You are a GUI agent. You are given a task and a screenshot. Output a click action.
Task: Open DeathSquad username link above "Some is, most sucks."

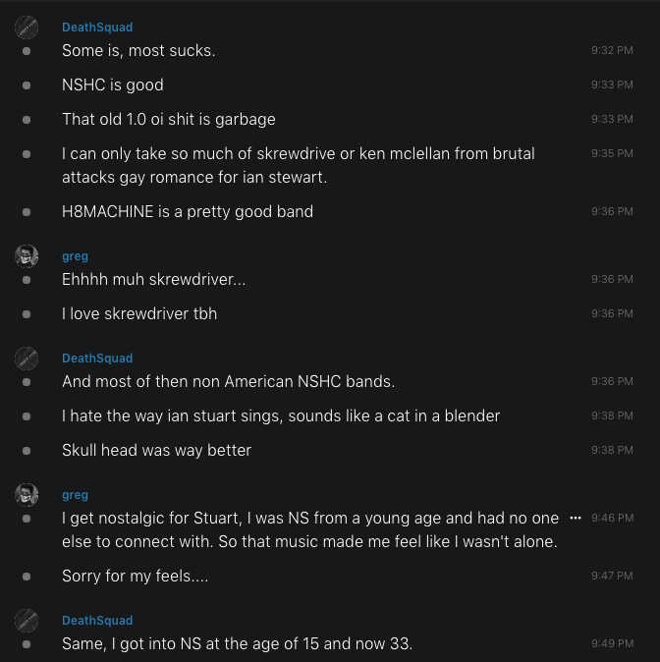pyautogui.click(x=97, y=28)
